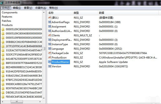Select the Language registry value
The image size is (161, 104).
point(58,49)
